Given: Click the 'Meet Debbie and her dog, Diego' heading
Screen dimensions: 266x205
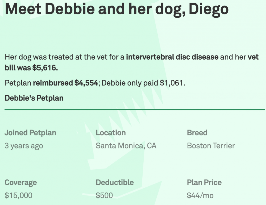Looking at the screenshot, I should tap(117, 9).
